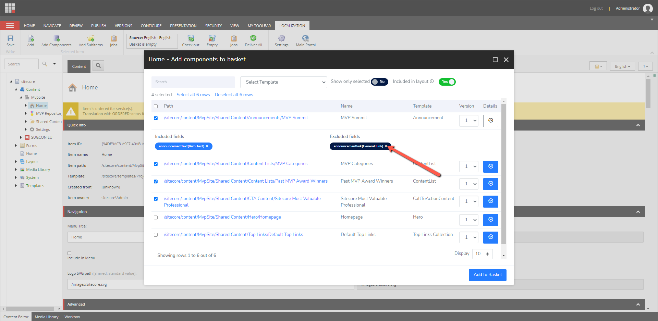Open the red hamburger menu button

(10, 26)
